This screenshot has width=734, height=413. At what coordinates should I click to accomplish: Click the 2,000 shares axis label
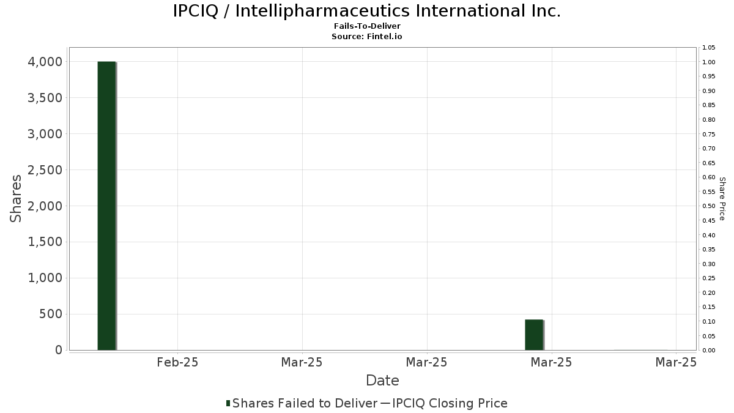(45, 206)
